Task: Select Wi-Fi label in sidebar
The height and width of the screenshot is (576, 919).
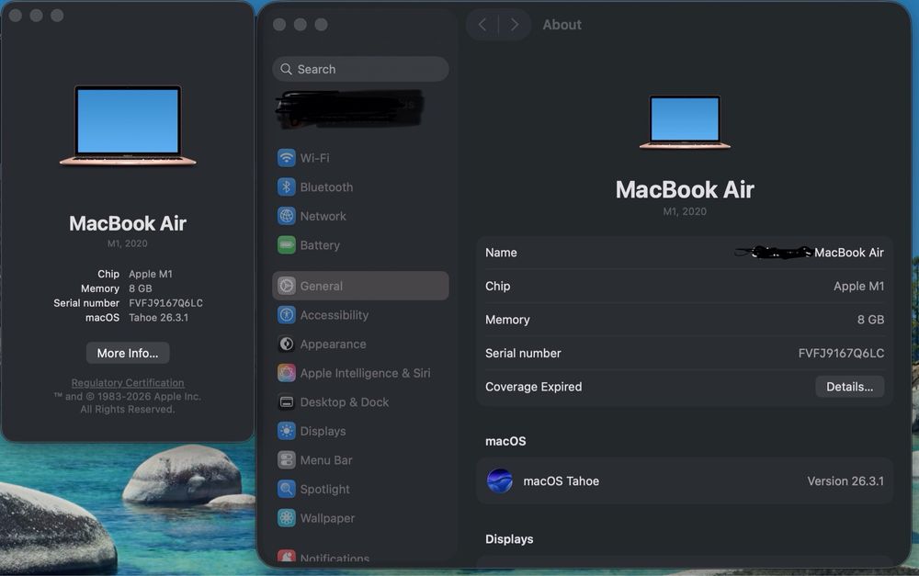Action: pyautogui.click(x=314, y=158)
